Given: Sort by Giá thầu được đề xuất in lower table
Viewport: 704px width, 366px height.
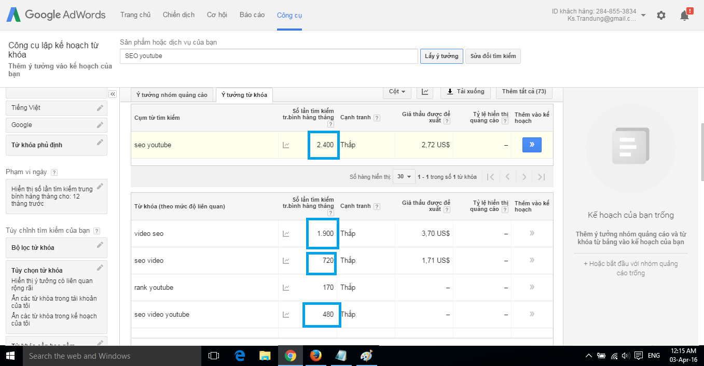Looking at the screenshot, I should click(x=426, y=206).
